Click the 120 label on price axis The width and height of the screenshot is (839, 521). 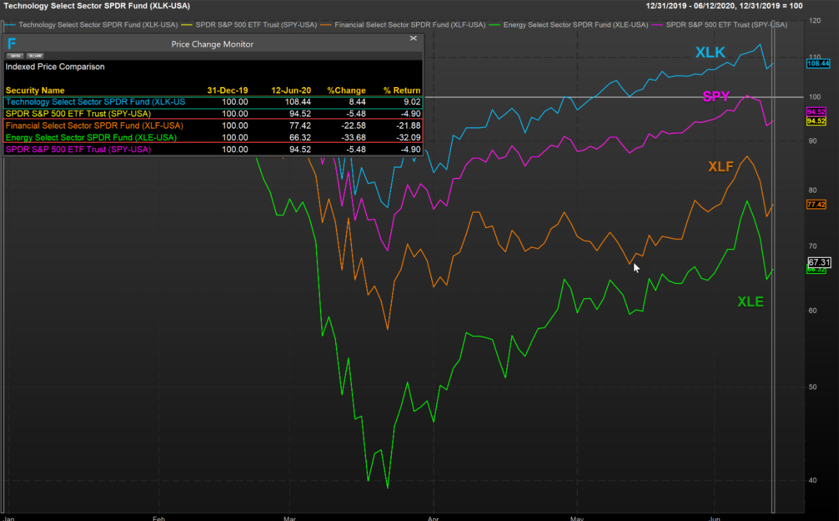click(815, 20)
